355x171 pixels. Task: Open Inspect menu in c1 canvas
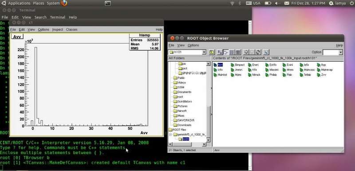[58, 30]
